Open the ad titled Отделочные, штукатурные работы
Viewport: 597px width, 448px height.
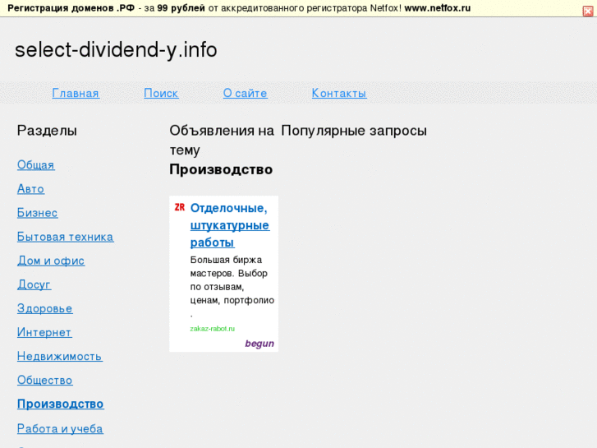[x=230, y=225]
